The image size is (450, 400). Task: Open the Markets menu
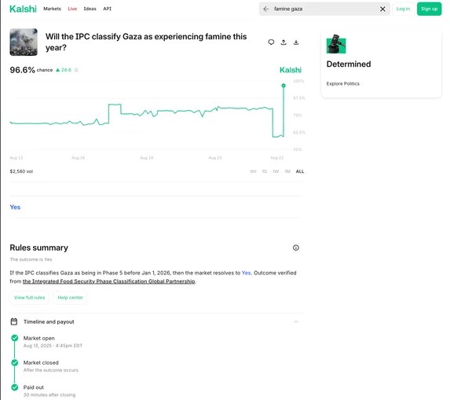point(53,9)
